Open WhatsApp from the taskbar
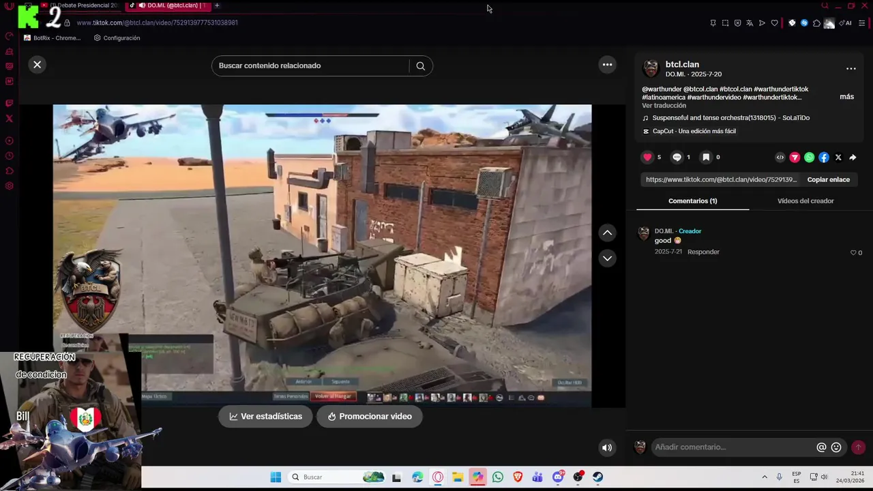Screen dimensions: 873x491 497,477
